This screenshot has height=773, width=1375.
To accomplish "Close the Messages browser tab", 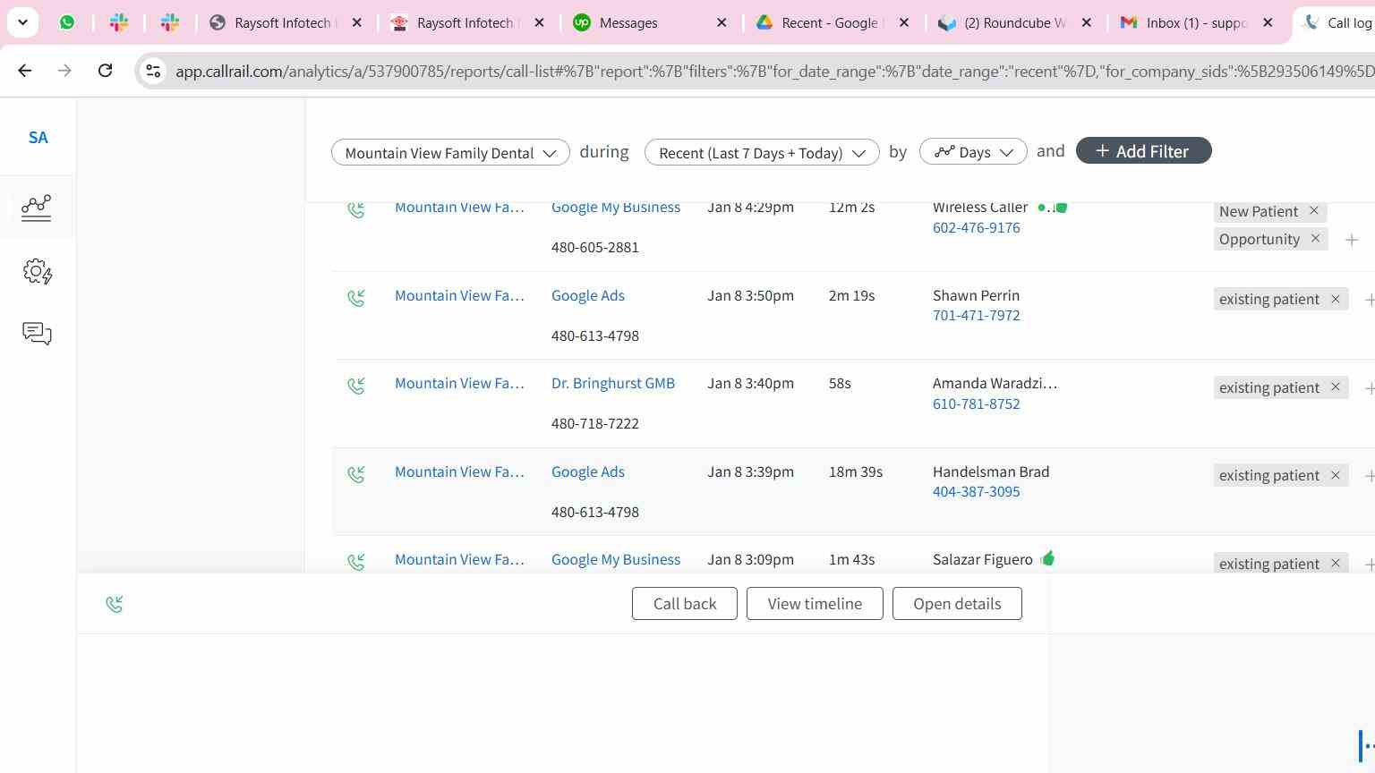I will coord(722,22).
